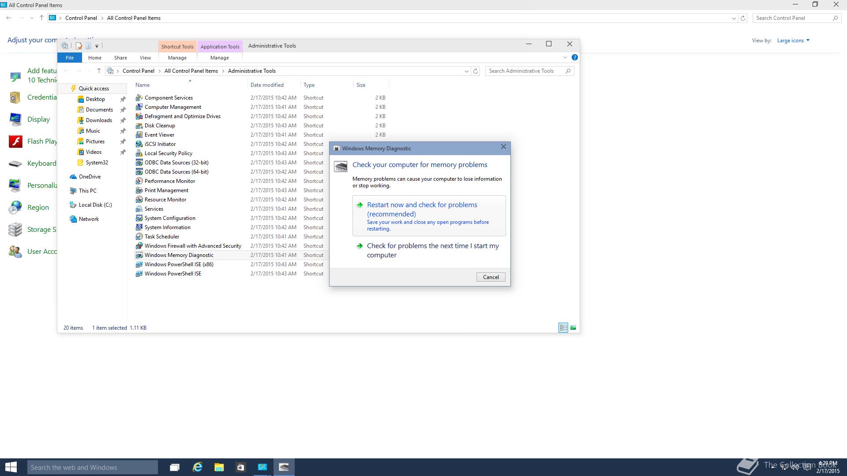This screenshot has height=476, width=847.
Task: Select This PC in the navigation pane
Action: coord(87,191)
